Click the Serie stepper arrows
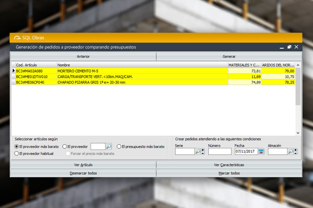 click(x=203, y=152)
